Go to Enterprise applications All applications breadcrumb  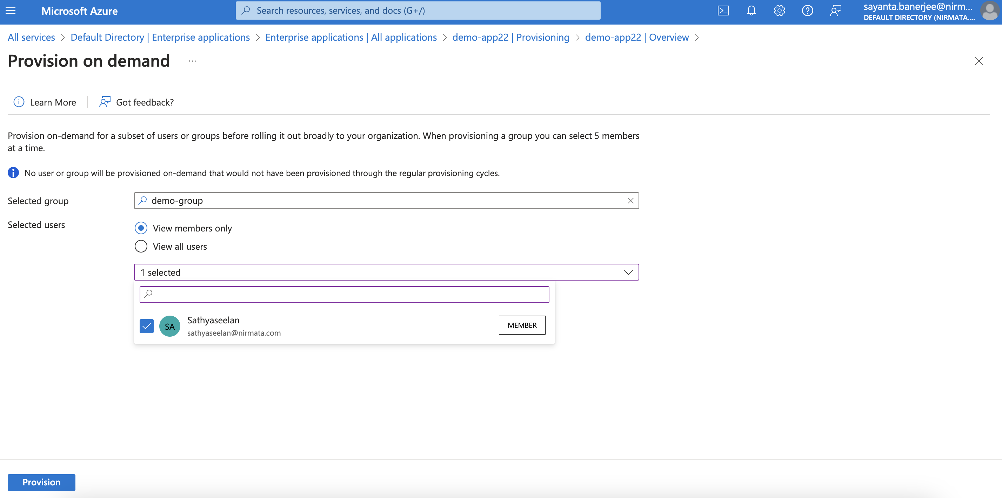(351, 37)
